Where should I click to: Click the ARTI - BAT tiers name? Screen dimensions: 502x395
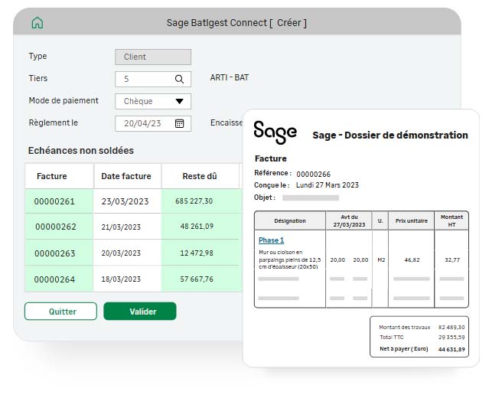click(230, 78)
